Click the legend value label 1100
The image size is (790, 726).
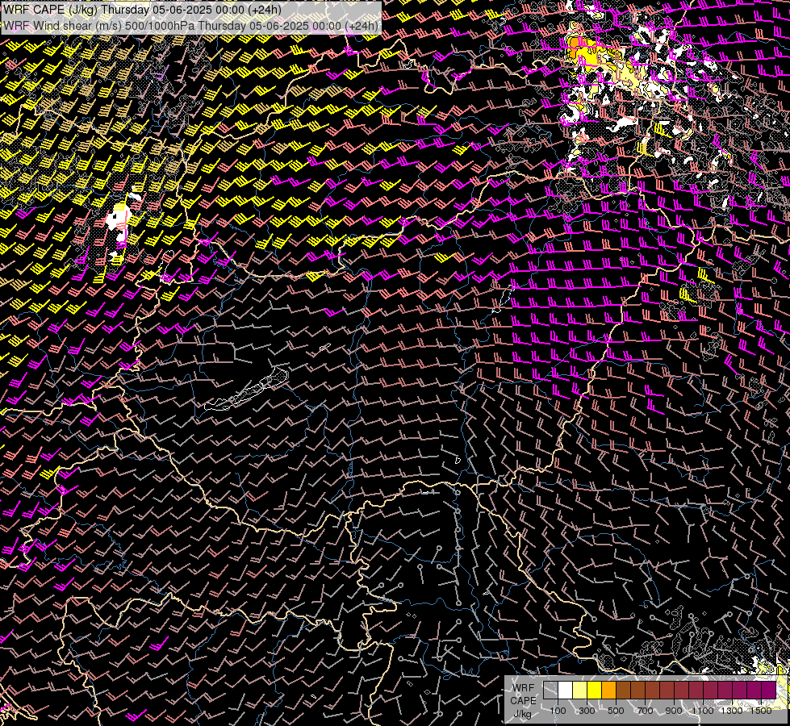(x=703, y=711)
